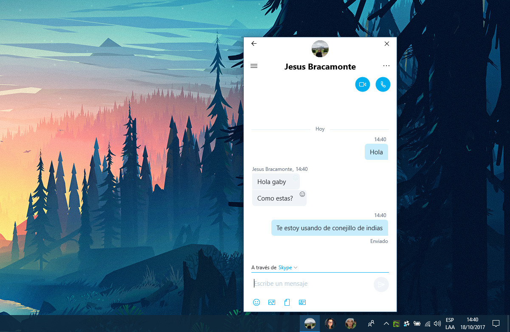Open the landscape-avatar pinned contact on taskbar

pos(310,324)
